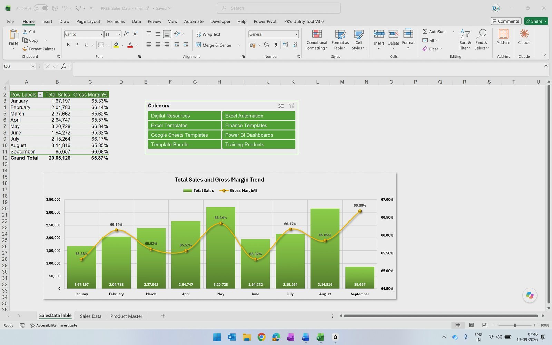This screenshot has height=345, width=552.
Task: Click Increase Decimal icon
Action: coord(285,45)
